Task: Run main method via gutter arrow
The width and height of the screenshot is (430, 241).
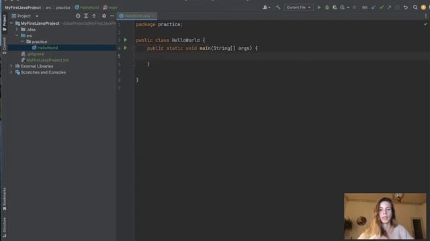Action: click(126, 48)
